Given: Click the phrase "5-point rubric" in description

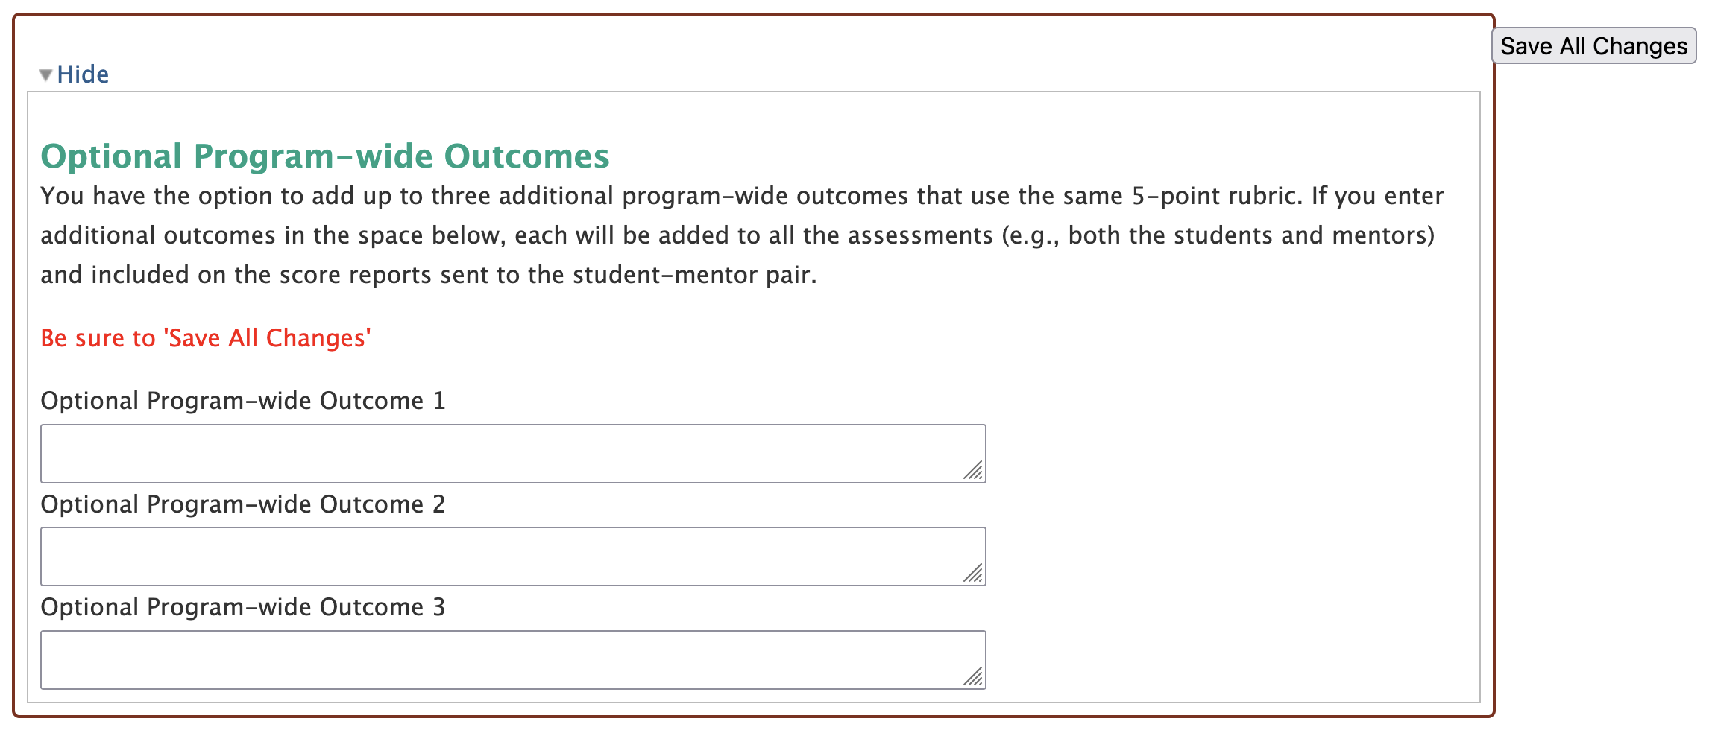Looking at the screenshot, I should click(1216, 196).
